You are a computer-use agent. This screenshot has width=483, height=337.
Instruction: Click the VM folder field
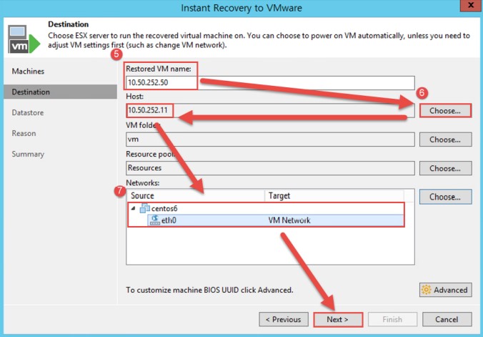pyautogui.click(x=270, y=140)
